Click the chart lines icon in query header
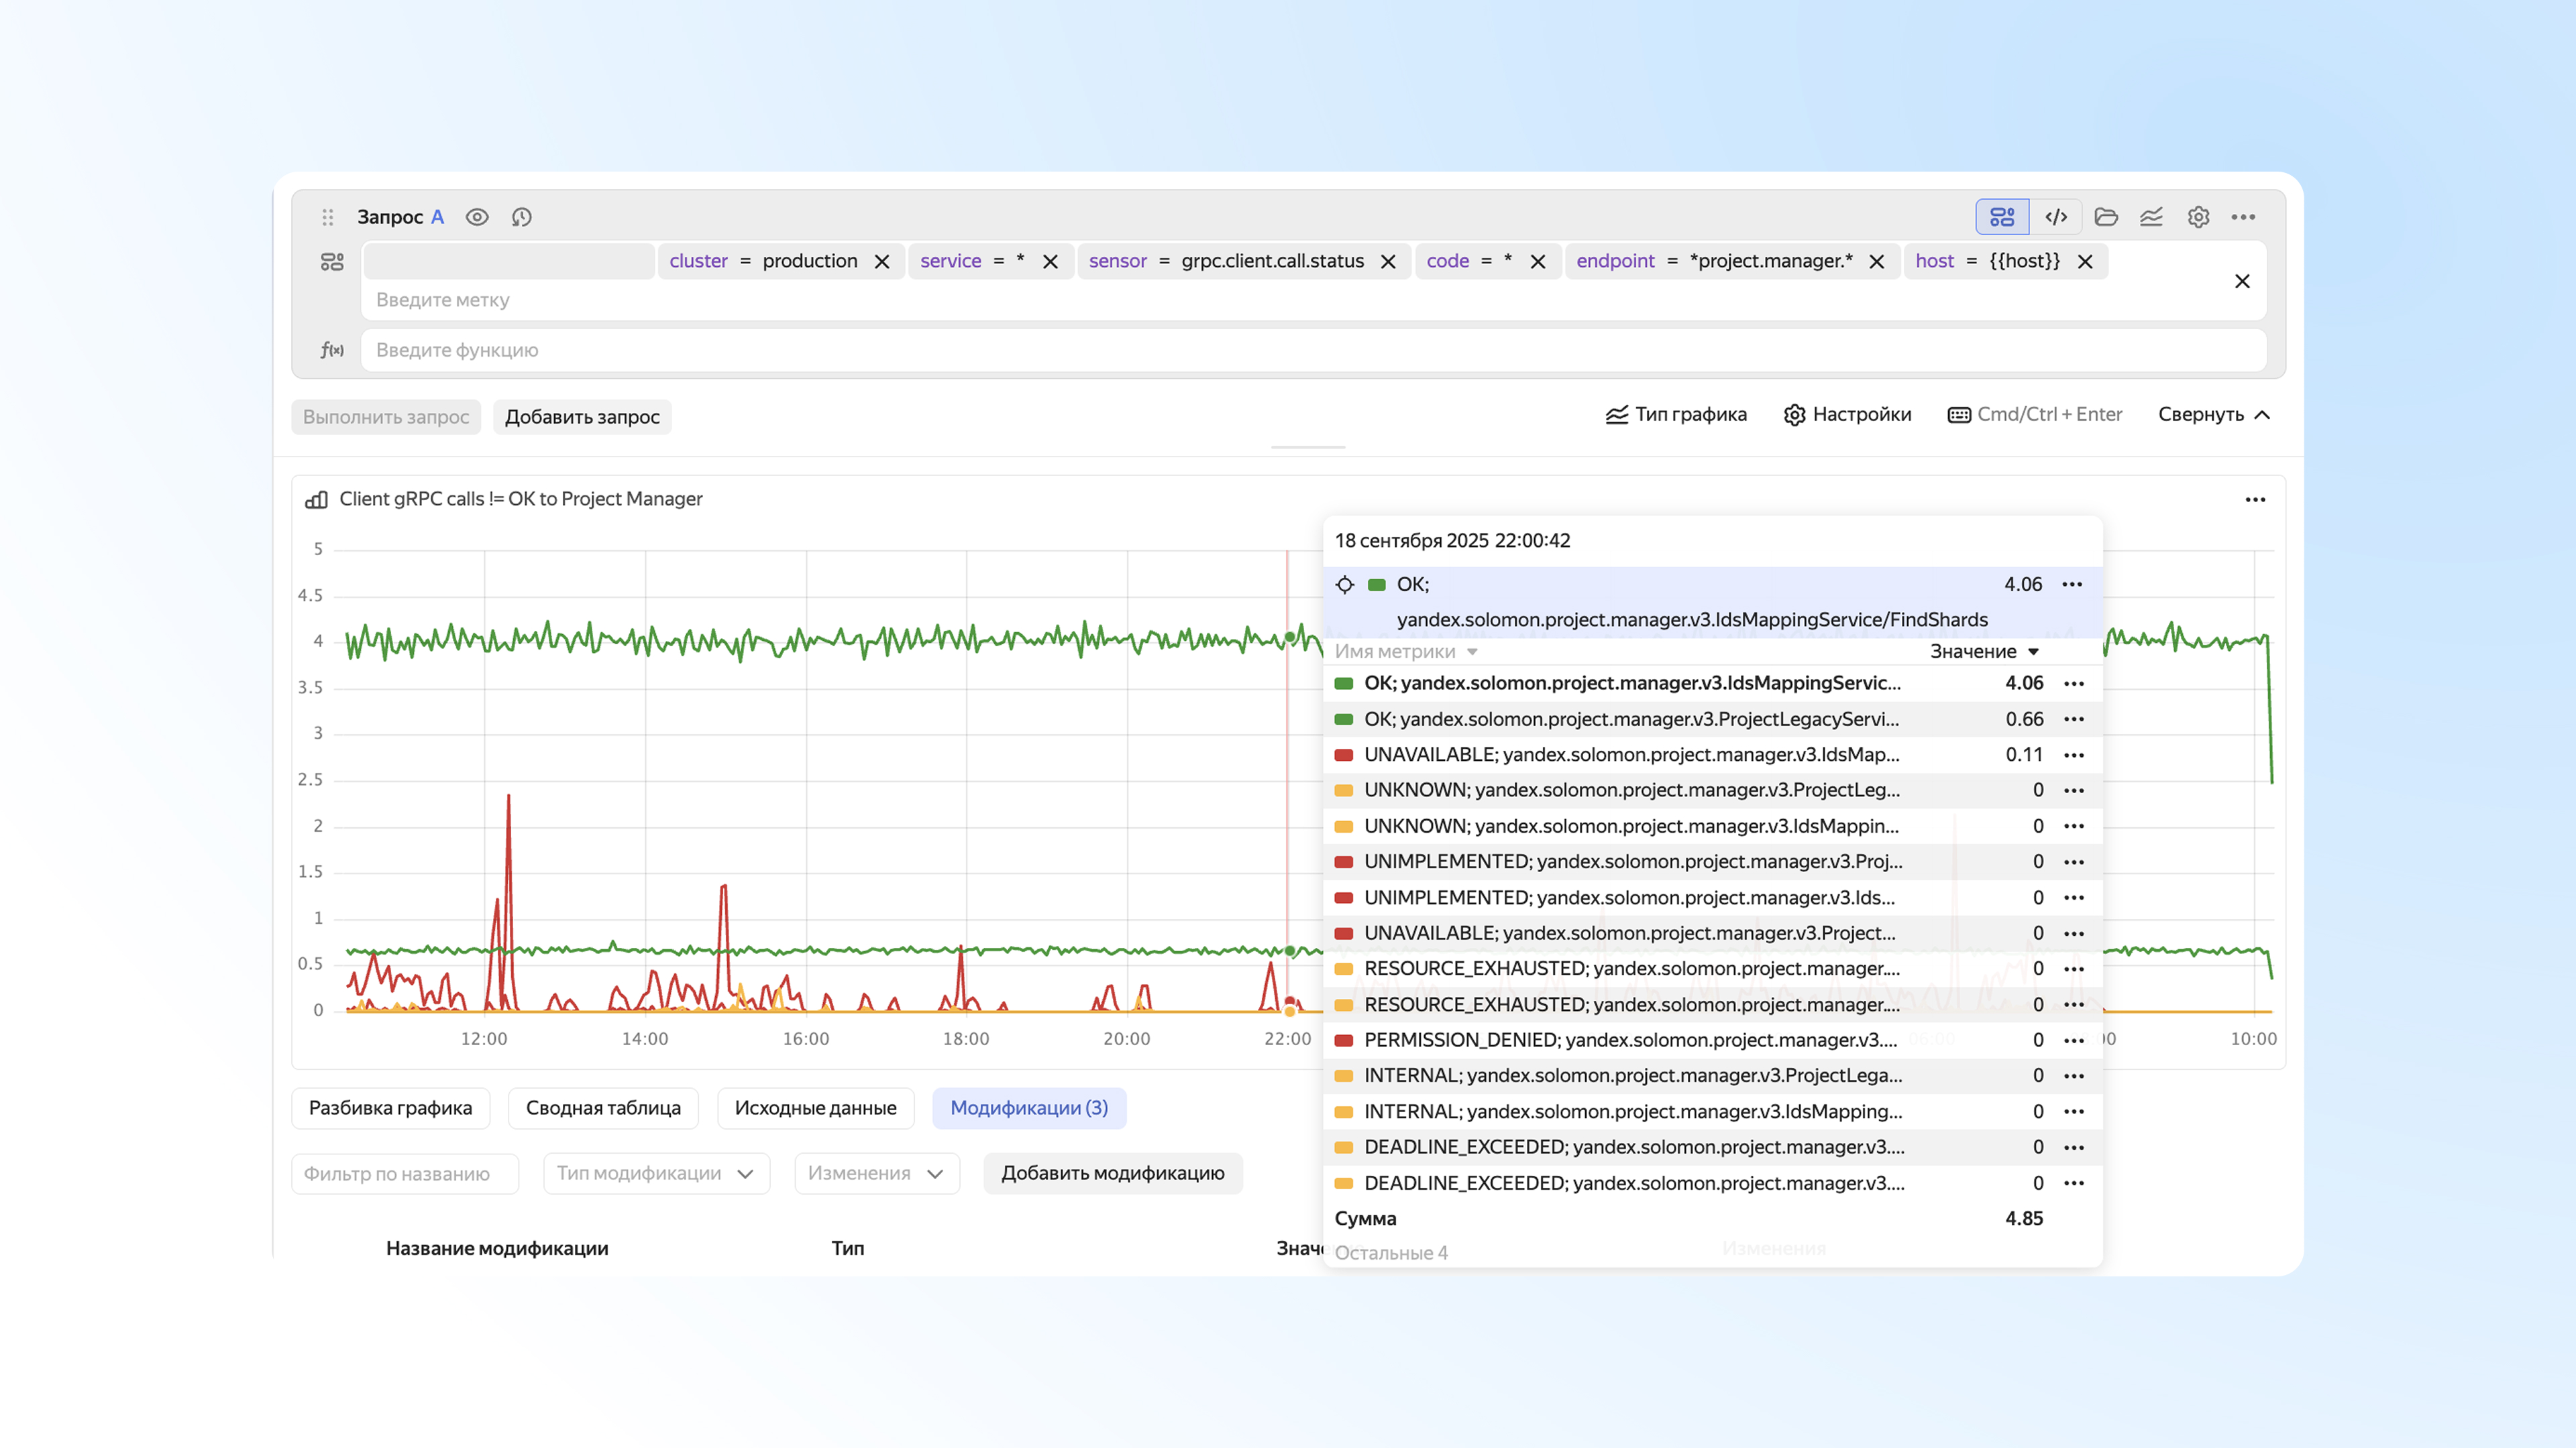Screen dimensions: 2576x1448 click(2151, 217)
